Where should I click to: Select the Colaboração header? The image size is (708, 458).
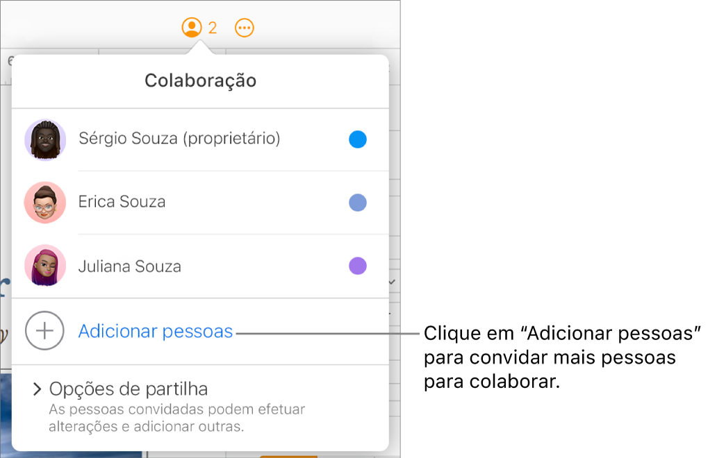(199, 80)
